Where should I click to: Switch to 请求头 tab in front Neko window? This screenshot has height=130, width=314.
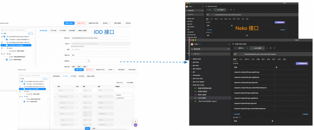247,59
